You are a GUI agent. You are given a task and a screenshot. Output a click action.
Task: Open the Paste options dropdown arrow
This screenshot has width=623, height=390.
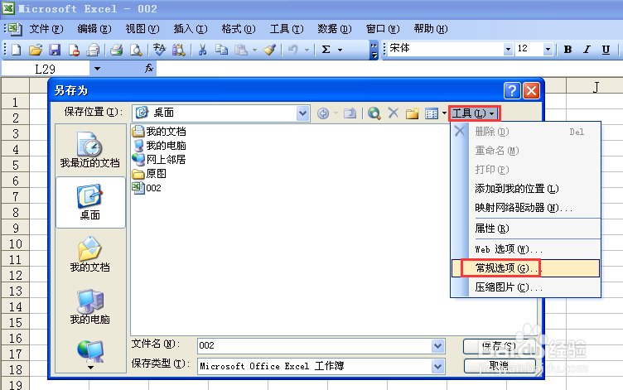click(x=254, y=50)
